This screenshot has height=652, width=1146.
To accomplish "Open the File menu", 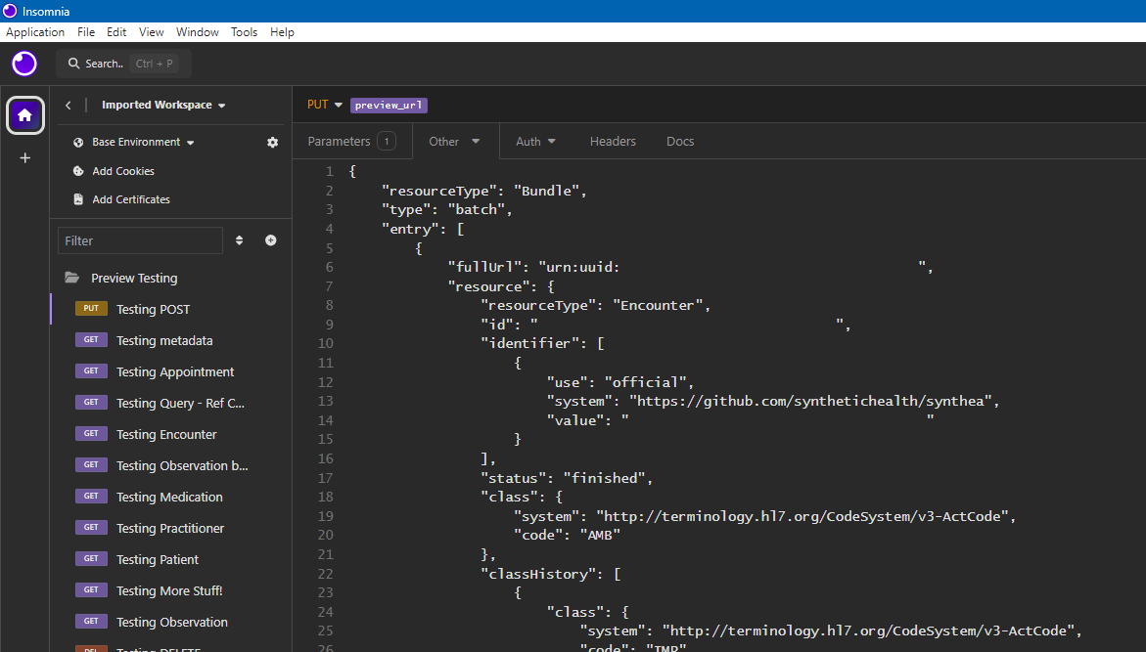I will (x=86, y=32).
